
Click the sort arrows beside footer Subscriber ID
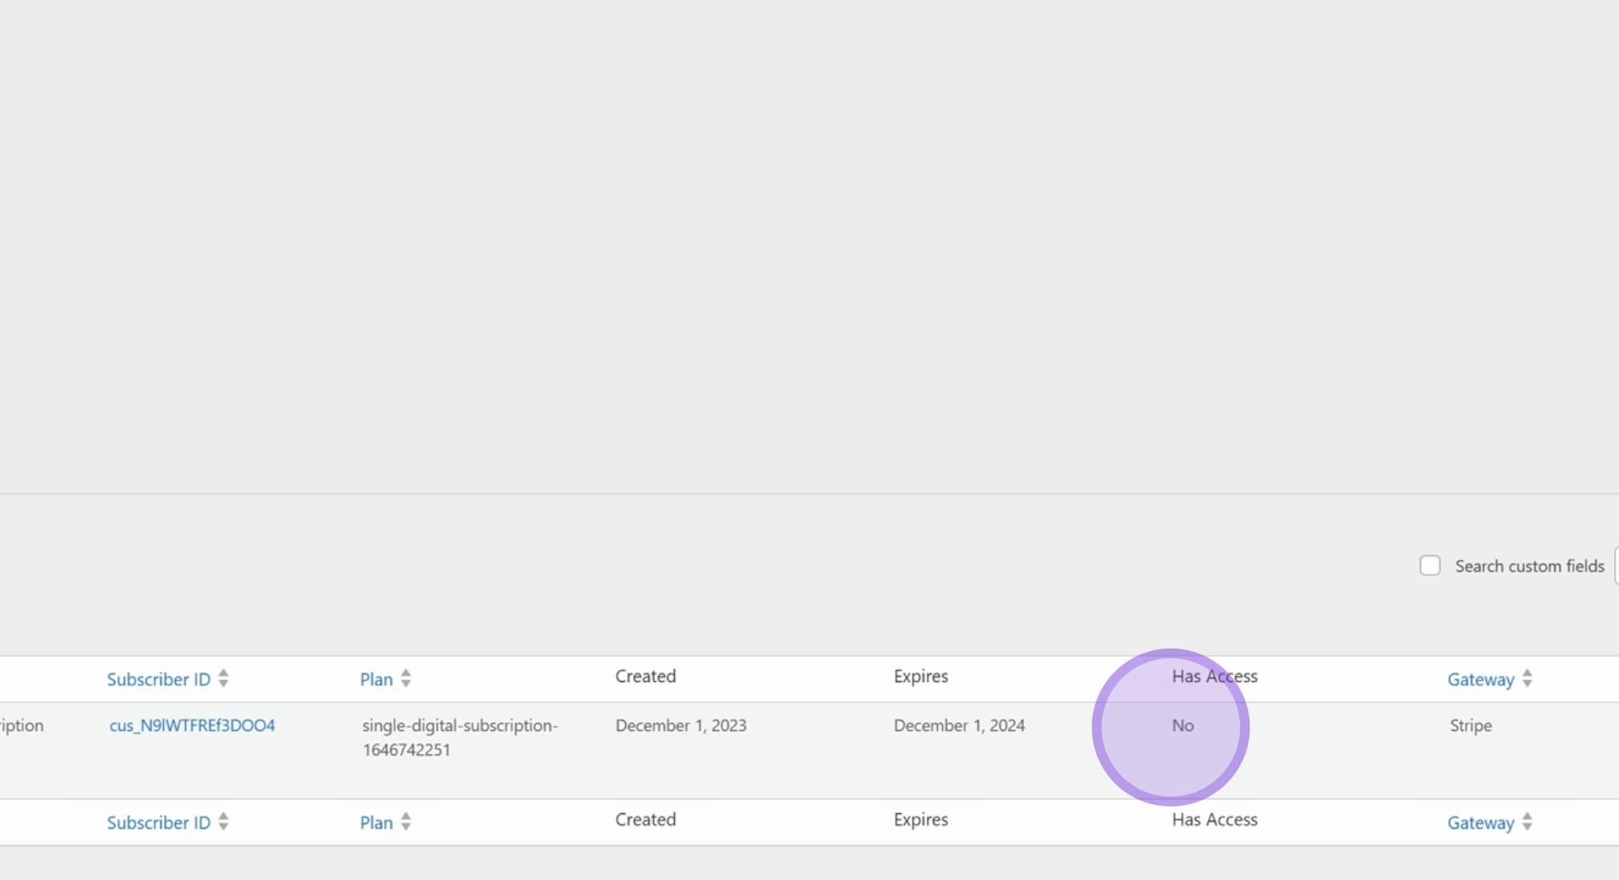point(223,822)
